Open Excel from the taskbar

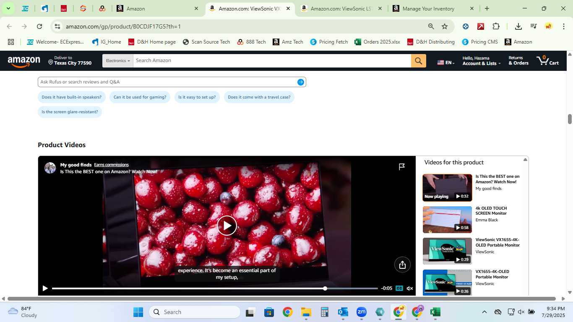[435, 312]
